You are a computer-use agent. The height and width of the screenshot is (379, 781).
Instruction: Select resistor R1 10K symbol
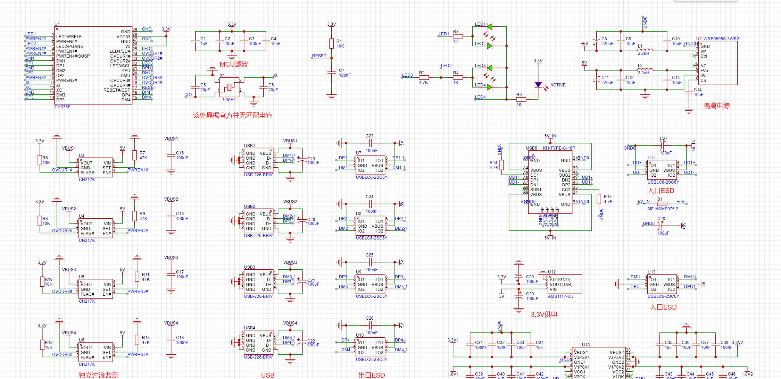tap(332, 43)
